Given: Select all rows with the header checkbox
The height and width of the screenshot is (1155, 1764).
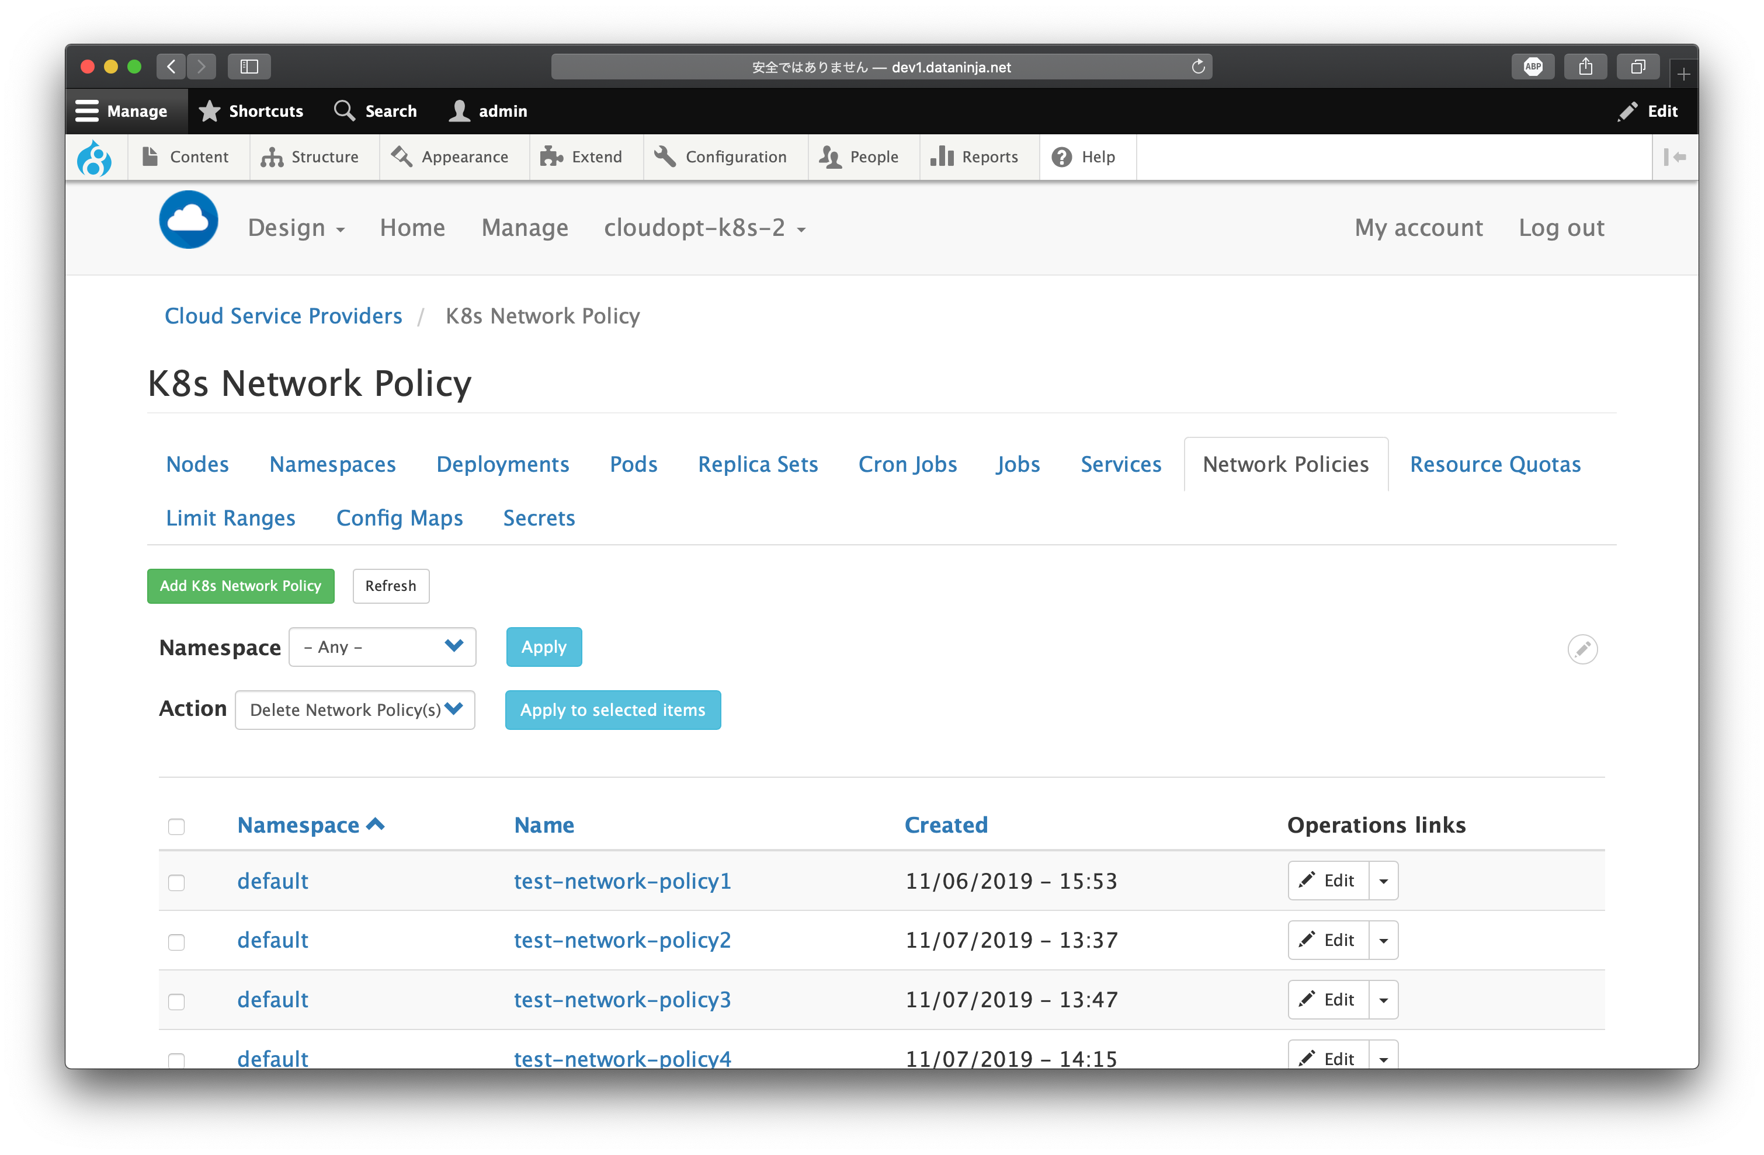Looking at the screenshot, I should tap(176, 826).
